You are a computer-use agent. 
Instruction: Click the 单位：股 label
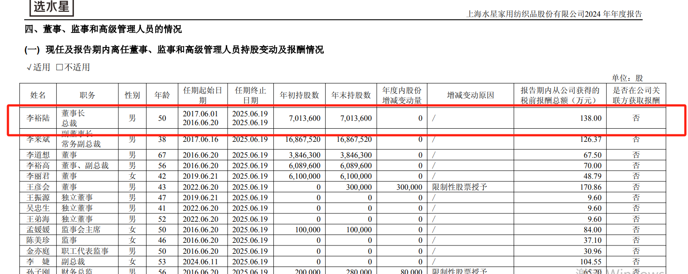click(627, 78)
